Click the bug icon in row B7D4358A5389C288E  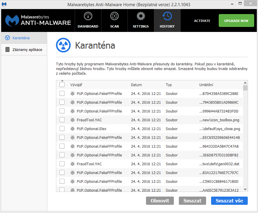click(73, 93)
